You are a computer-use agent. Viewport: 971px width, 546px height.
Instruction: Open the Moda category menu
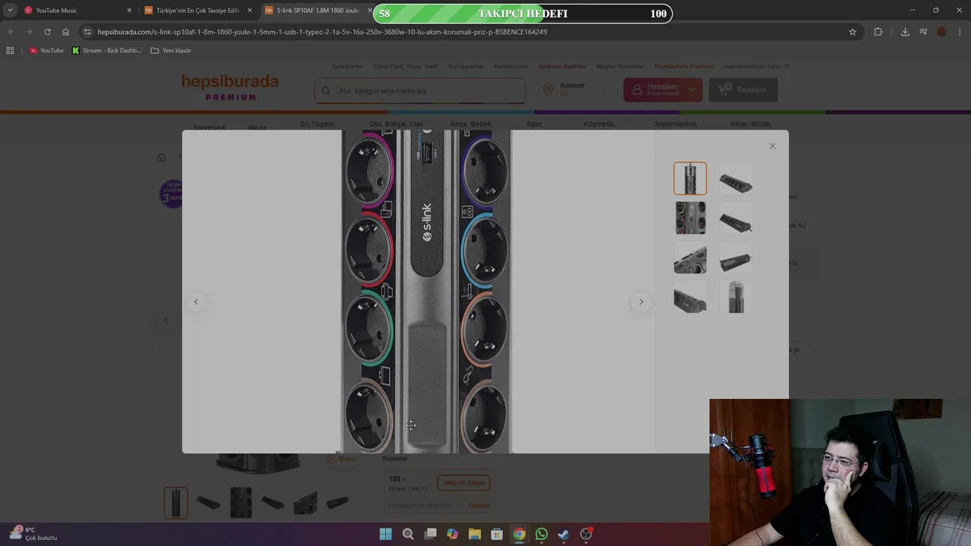point(257,127)
